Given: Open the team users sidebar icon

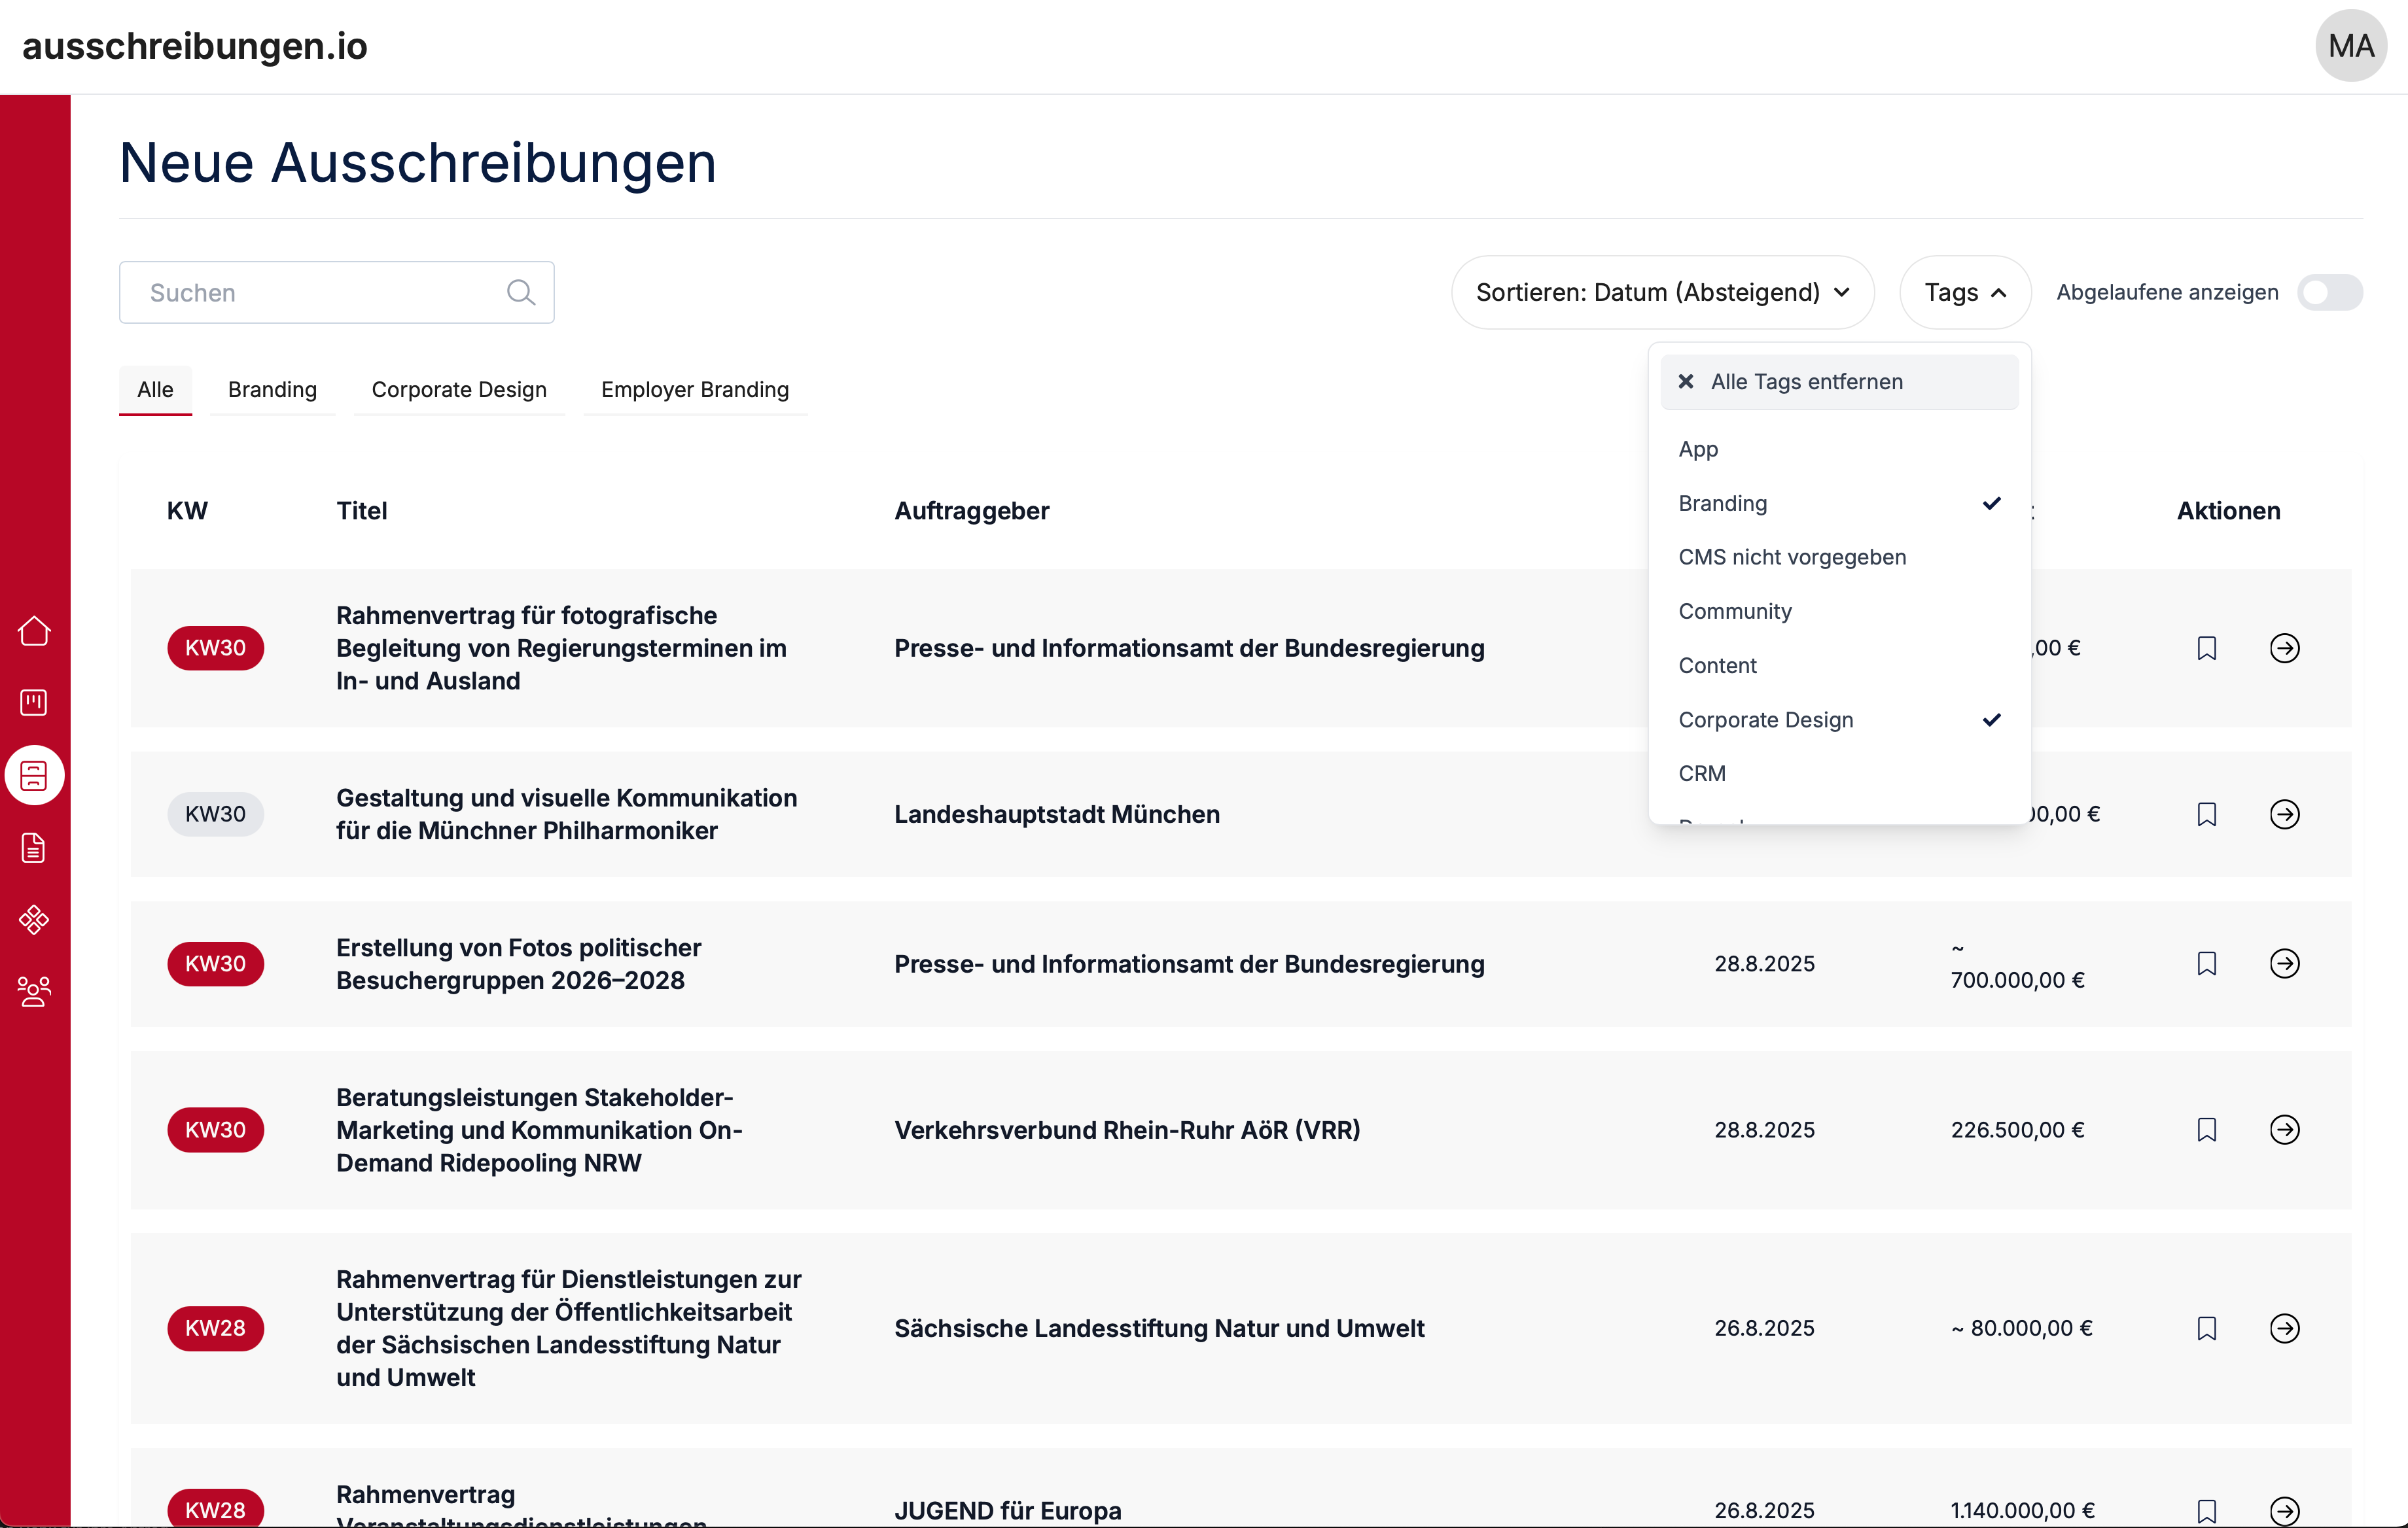Looking at the screenshot, I should pos(34,992).
